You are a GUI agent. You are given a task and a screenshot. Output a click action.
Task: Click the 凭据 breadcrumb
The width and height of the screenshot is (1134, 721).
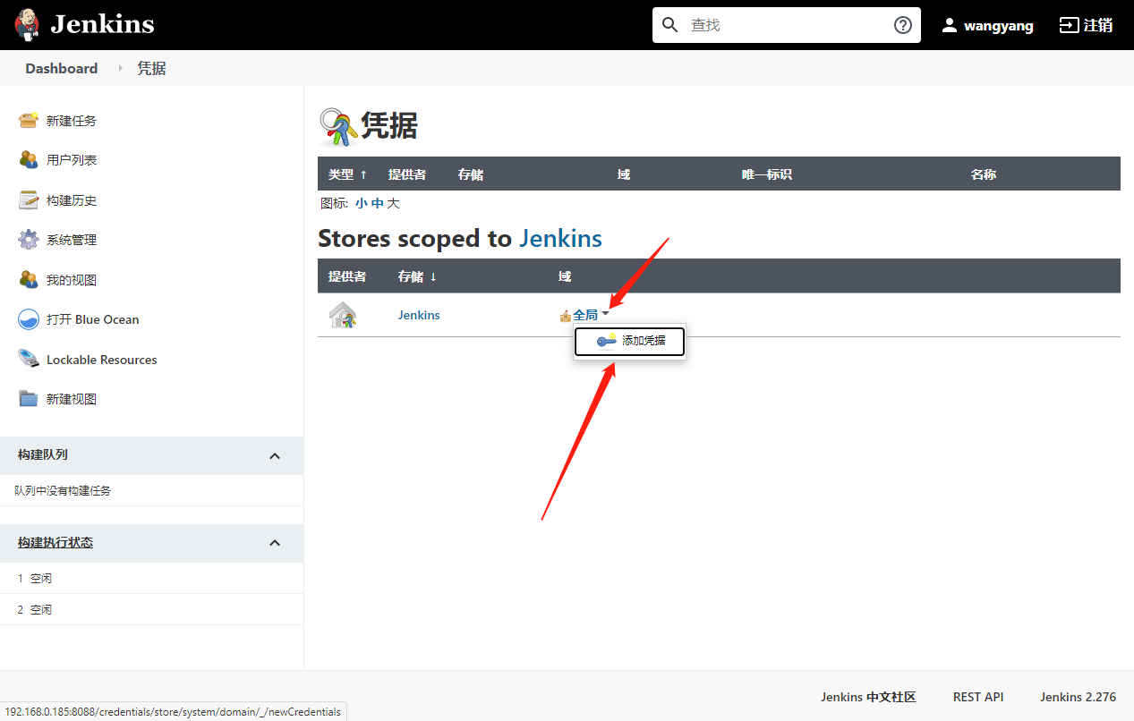point(151,68)
